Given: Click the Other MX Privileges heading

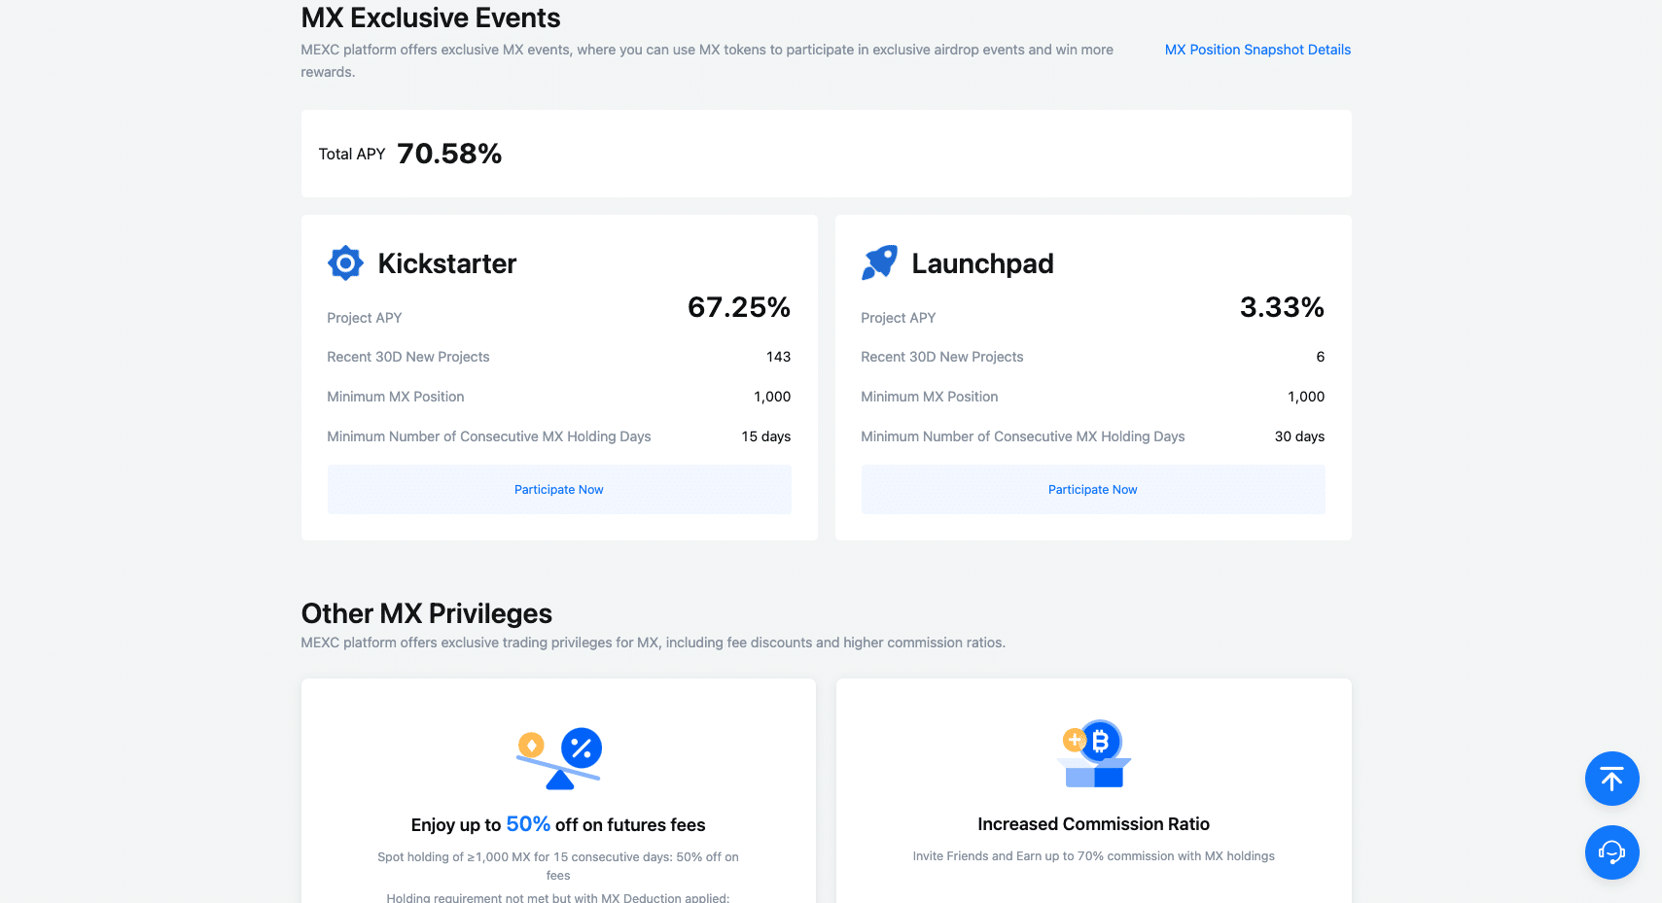Looking at the screenshot, I should 427,613.
